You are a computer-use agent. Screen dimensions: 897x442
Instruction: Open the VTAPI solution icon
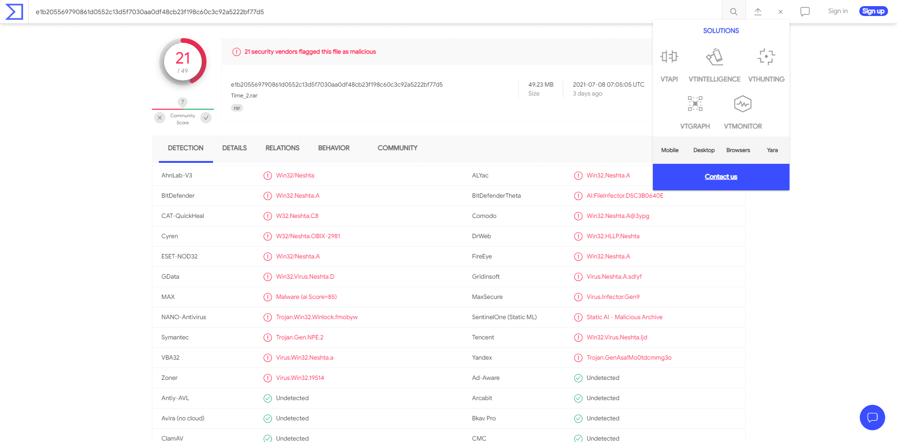669,57
